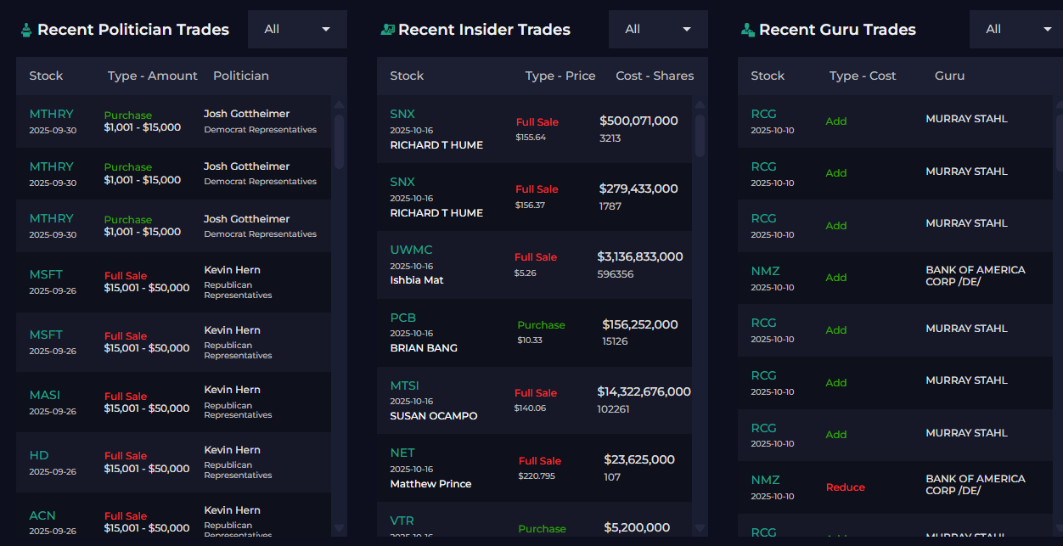Click the politician icon beside Recent Politician Trades

[26, 30]
